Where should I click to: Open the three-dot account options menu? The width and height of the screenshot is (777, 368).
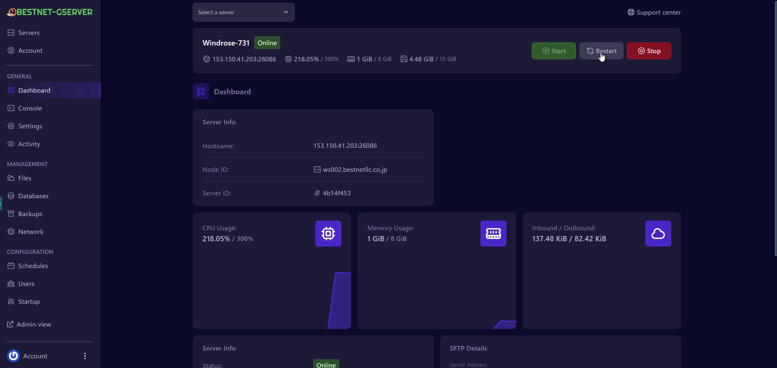(85, 356)
